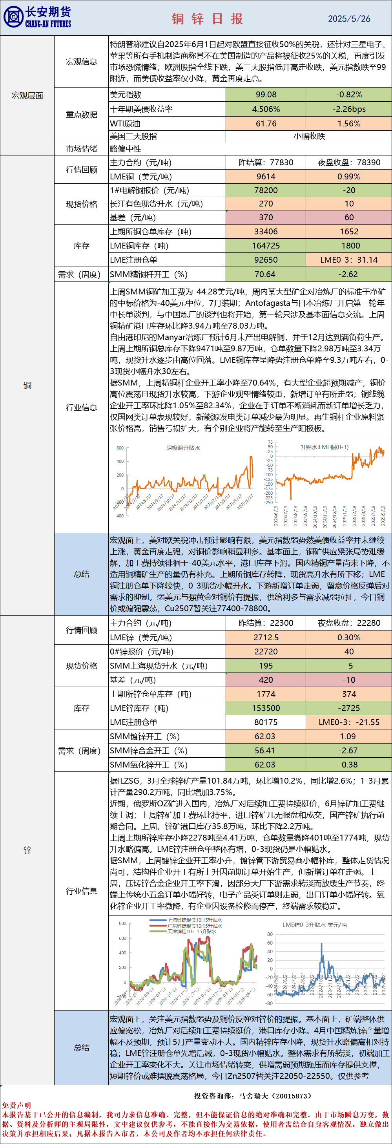Select the 宏观信息 row label
The image size is (392, 1144).
click(81, 62)
